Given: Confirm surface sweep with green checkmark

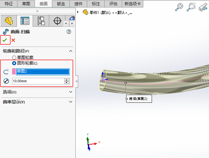Looking at the screenshot, I should click(x=5, y=40).
